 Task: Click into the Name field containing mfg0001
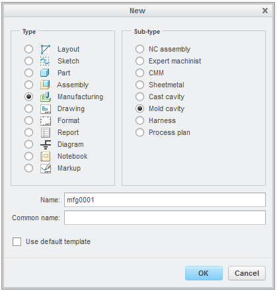coord(165,200)
